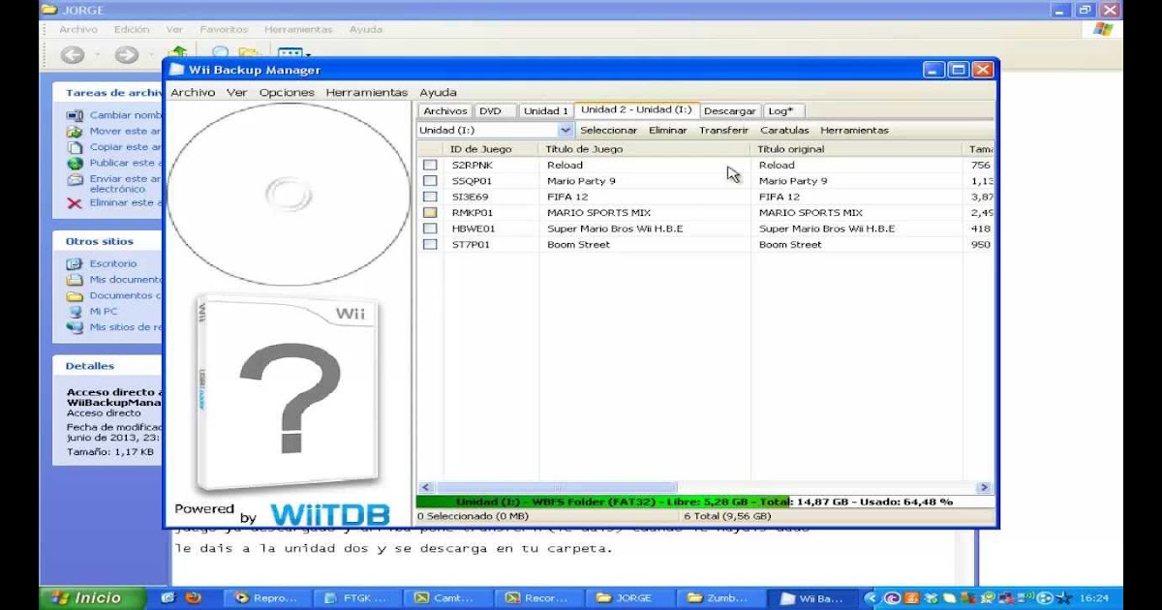The image size is (1162, 610).
Task: Tick the checkbox for Super Mario Bros Wii H.B.E
Action: (430, 229)
